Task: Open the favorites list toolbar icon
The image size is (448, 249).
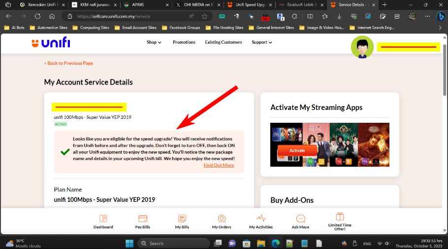Action: click(324, 16)
